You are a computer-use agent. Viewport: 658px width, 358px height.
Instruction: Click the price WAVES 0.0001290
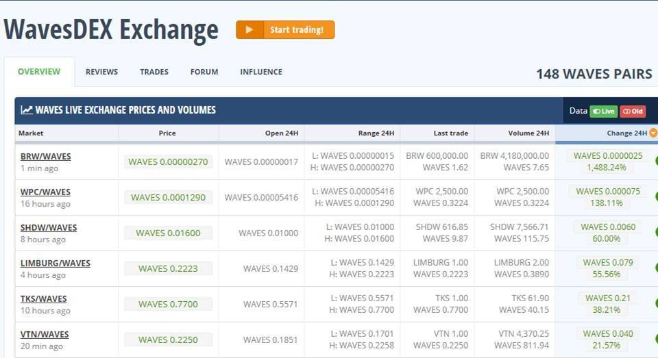pos(169,197)
